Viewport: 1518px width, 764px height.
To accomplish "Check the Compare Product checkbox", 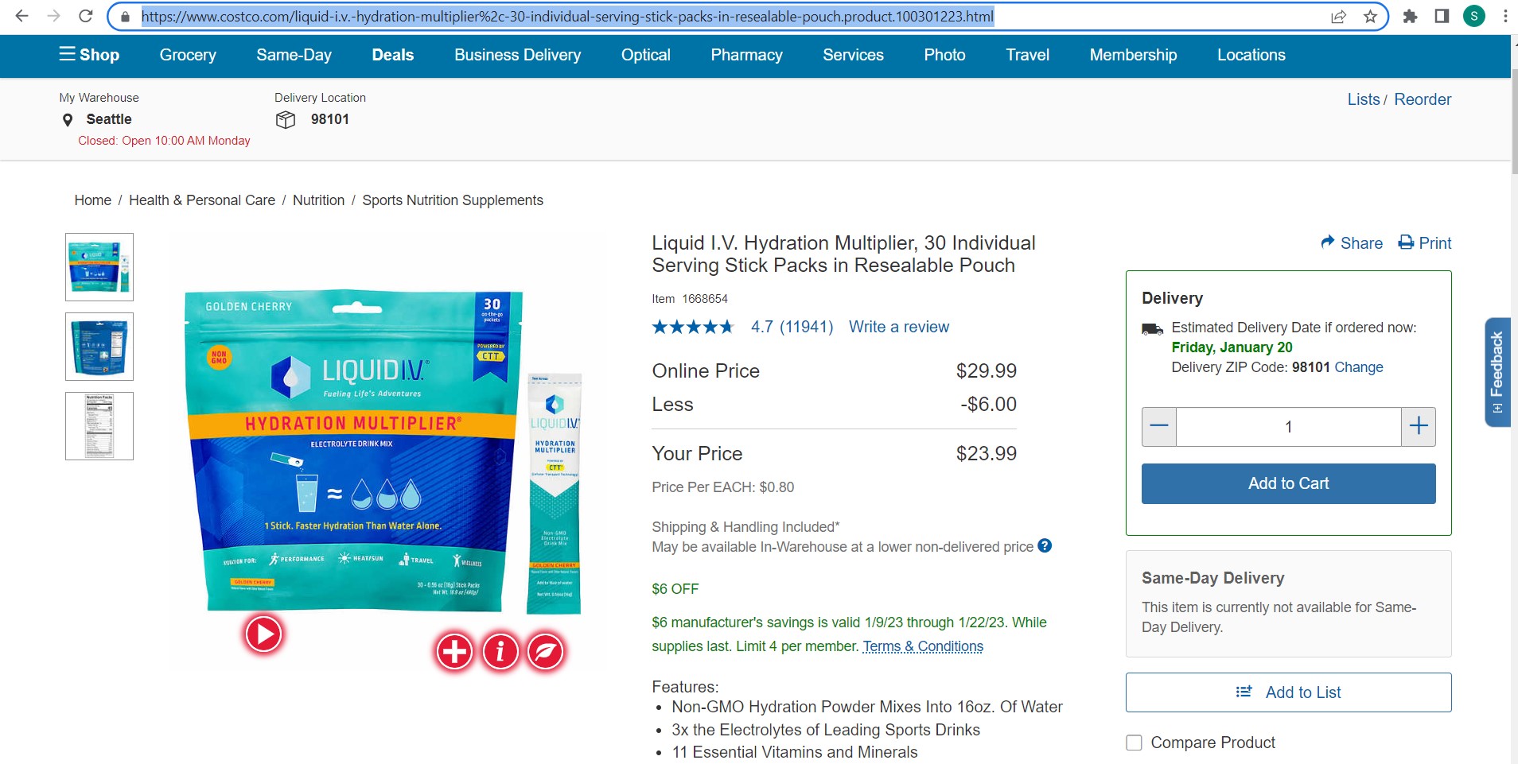I will pyautogui.click(x=1134, y=743).
